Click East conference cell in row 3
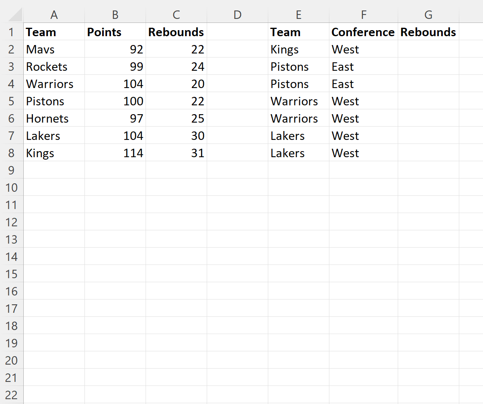Image resolution: width=483 pixels, height=404 pixels. click(363, 67)
